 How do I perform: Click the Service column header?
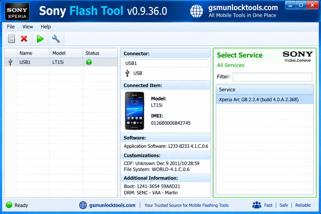[x=265, y=89]
